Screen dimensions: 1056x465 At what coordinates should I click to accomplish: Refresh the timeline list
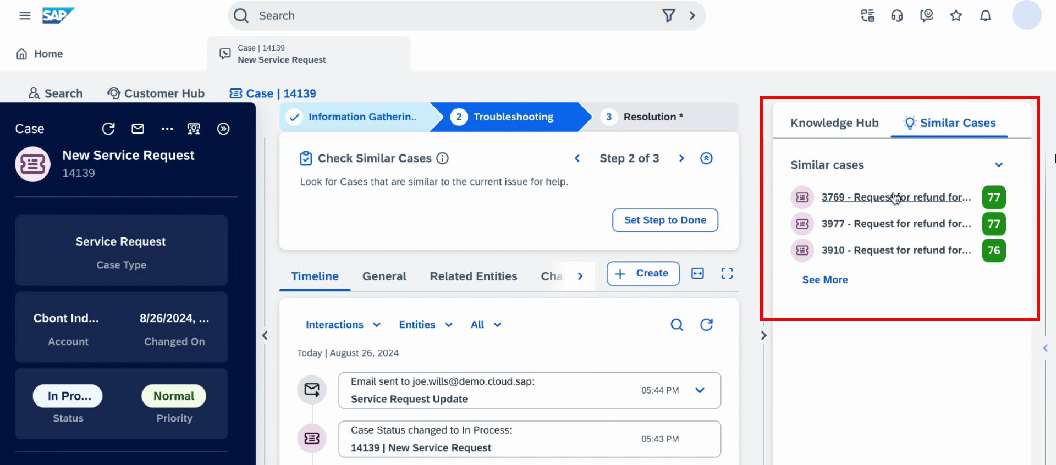[706, 325]
